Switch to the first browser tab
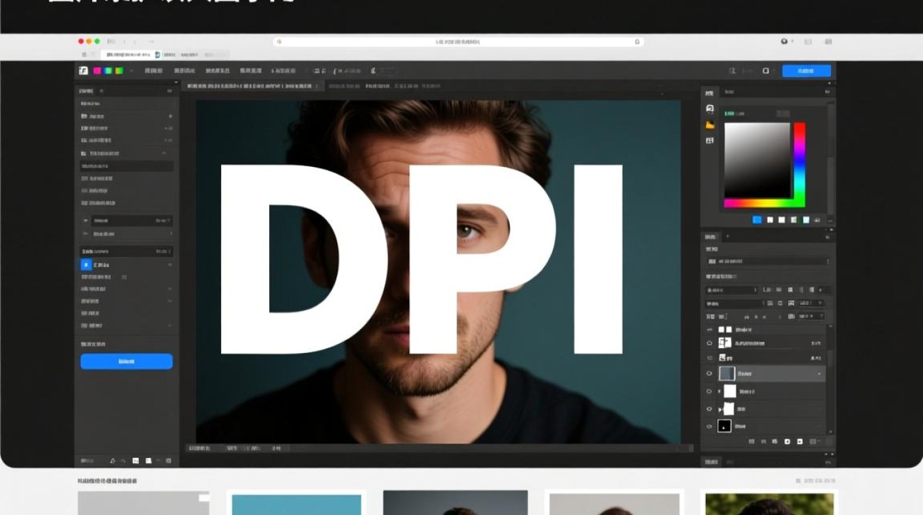Viewport: 923px width, 515px height. [127, 54]
